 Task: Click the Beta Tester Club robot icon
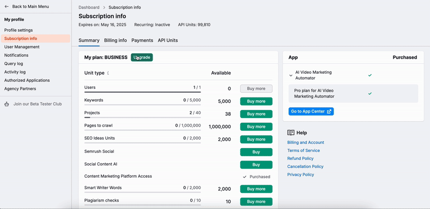click(7, 104)
